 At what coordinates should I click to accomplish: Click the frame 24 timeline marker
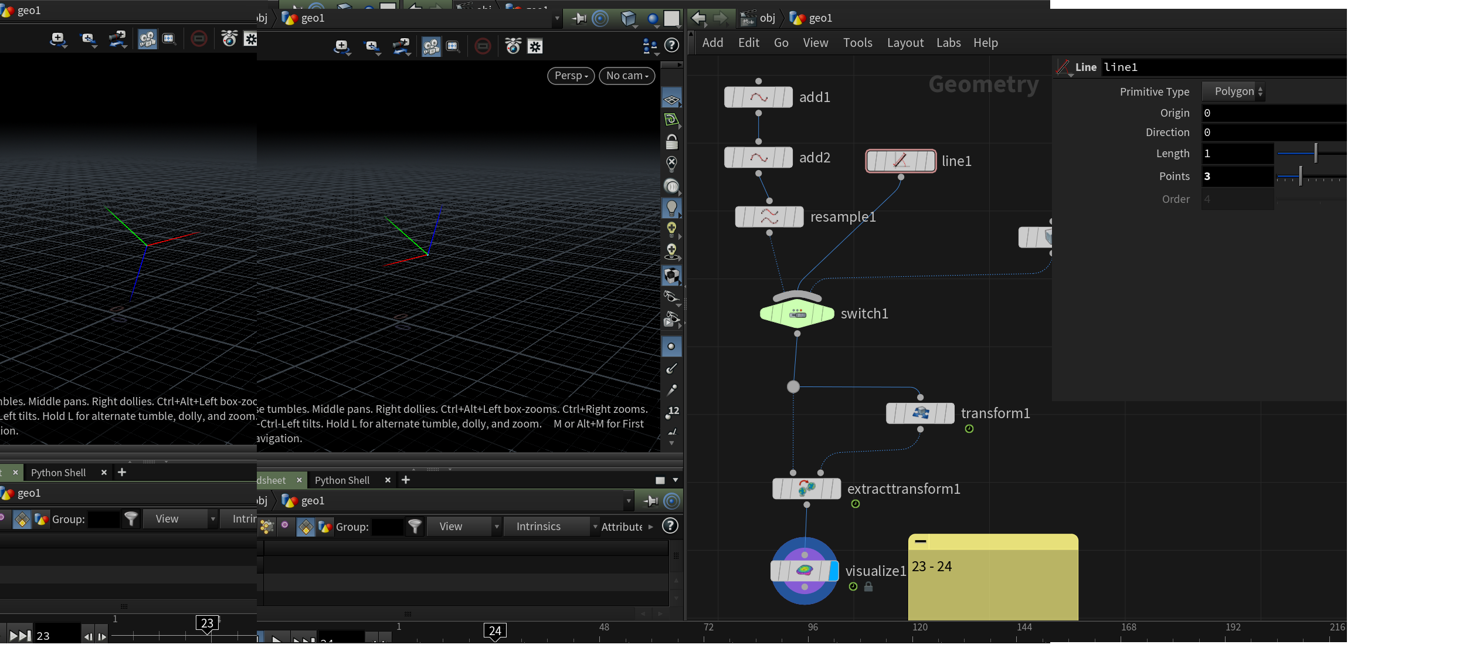point(495,631)
